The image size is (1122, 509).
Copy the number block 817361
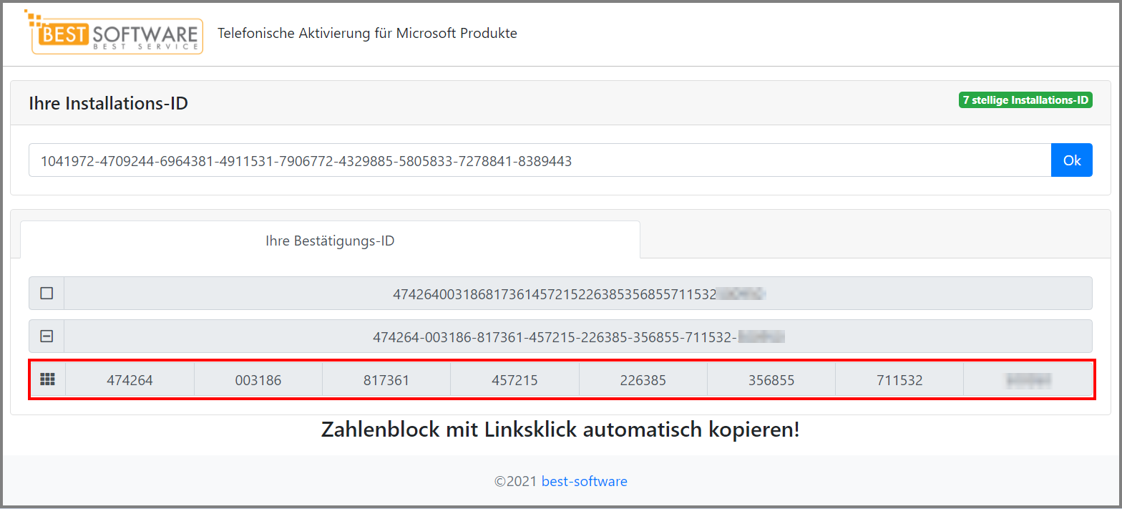(386, 379)
